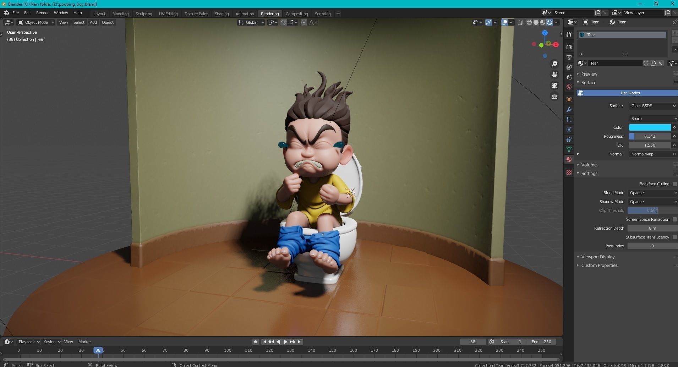Click the current frame 38 marker
This screenshot has width=678, height=367.
98,350
